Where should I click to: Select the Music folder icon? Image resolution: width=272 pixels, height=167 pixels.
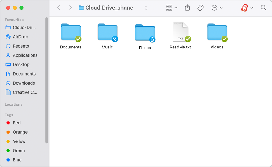108,32
